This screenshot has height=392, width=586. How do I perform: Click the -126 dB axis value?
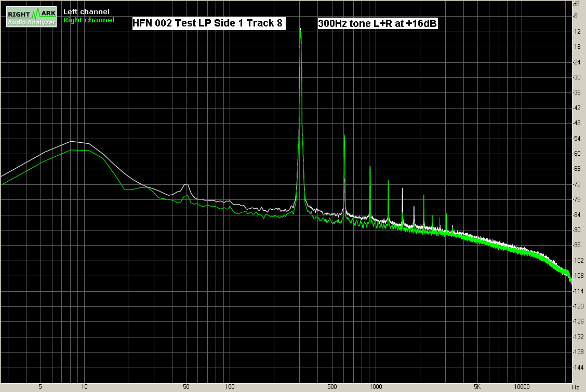[578, 321]
